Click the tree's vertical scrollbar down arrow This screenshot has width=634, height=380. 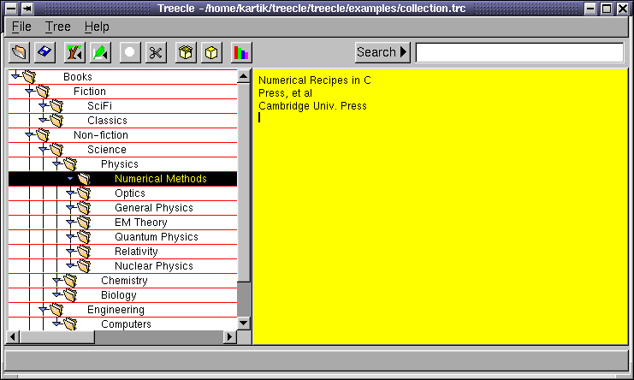pos(244,324)
